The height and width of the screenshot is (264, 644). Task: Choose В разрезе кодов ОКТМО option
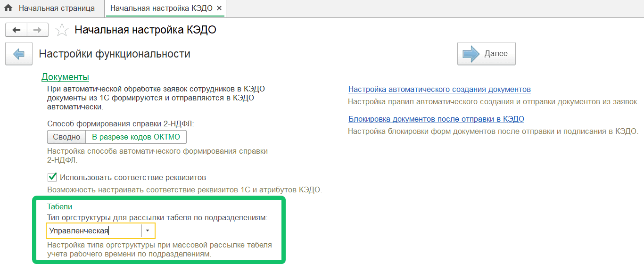coord(136,137)
